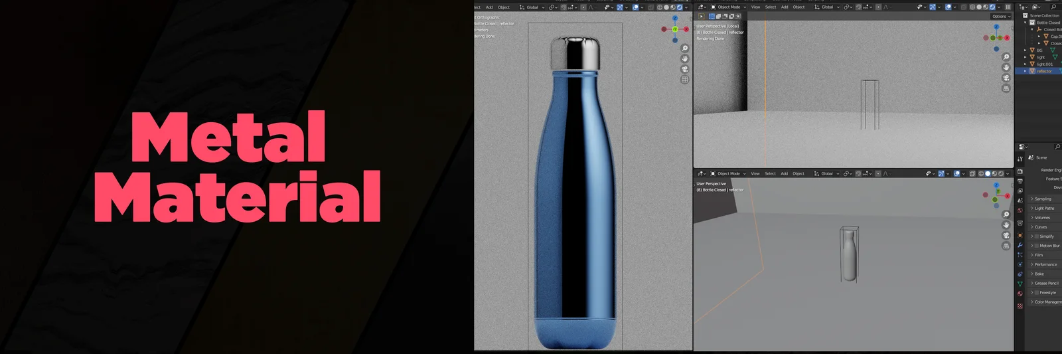Toggle proportional editing in top-right viewport header
This screenshot has width=1062, height=354.
pos(878,7)
